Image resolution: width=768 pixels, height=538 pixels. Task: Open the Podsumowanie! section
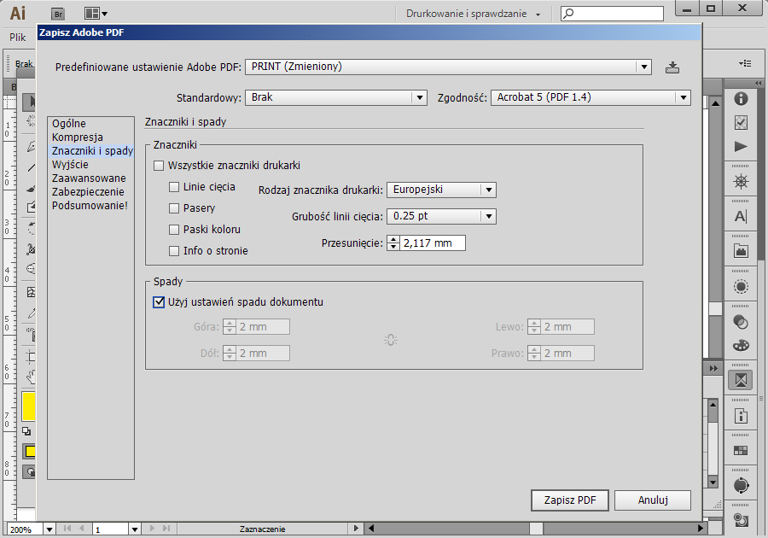90,206
